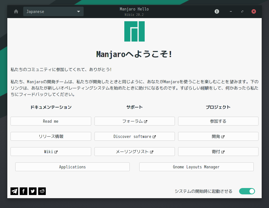Image resolution: width=269 pixels, height=208 pixels.
Task: Open the Reddit social link
Action: [x=42, y=191]
